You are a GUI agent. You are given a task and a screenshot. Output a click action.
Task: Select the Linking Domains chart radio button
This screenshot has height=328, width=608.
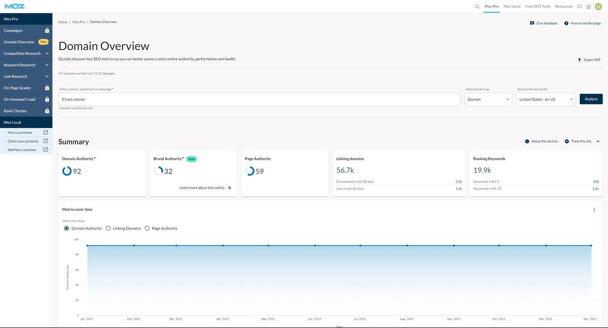coord(108,228)
